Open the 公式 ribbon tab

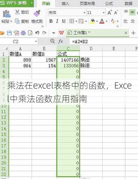pos(109,4)
